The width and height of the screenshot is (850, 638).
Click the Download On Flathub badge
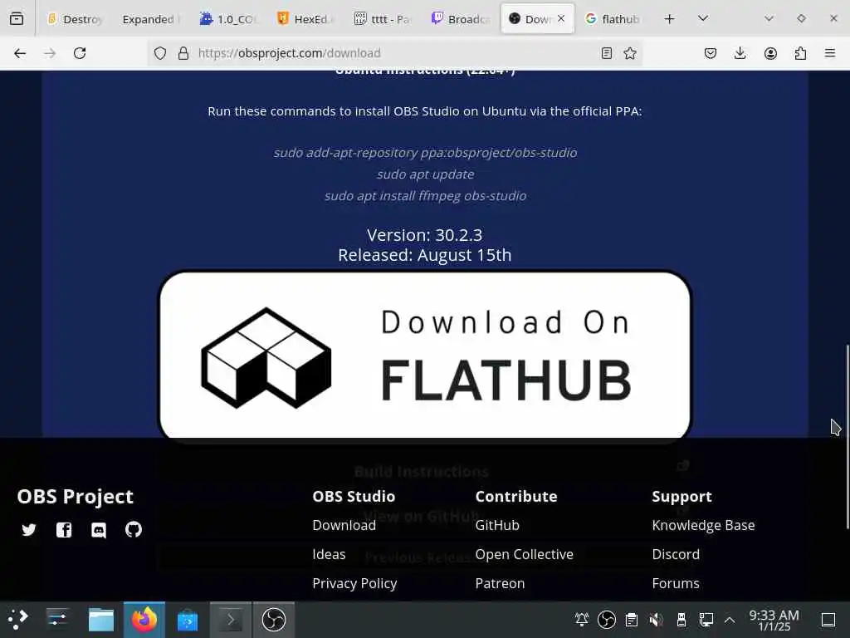pos(425,356)
